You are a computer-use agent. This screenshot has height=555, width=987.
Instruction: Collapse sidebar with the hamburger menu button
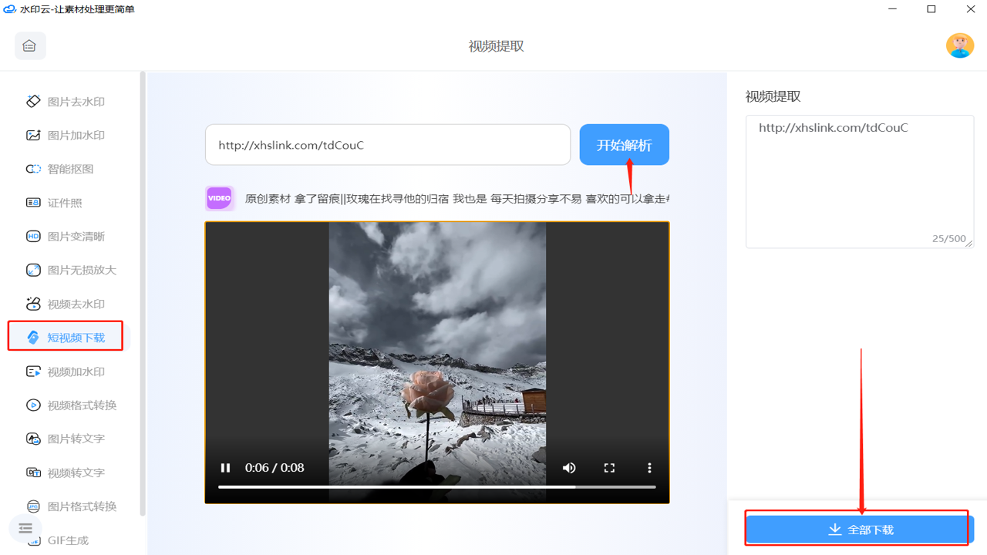[25, 528]
